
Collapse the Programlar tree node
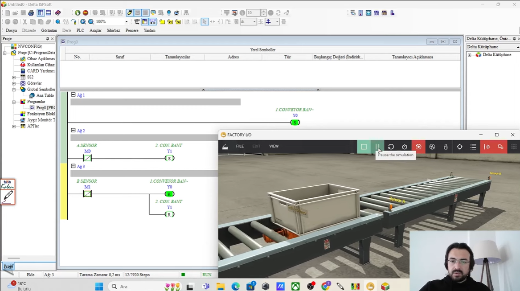point(14,102)
